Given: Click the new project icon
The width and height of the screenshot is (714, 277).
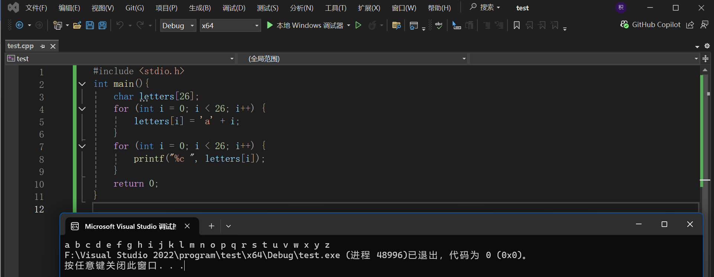Looking at the screenshot, I should click(x=58, y=25).
